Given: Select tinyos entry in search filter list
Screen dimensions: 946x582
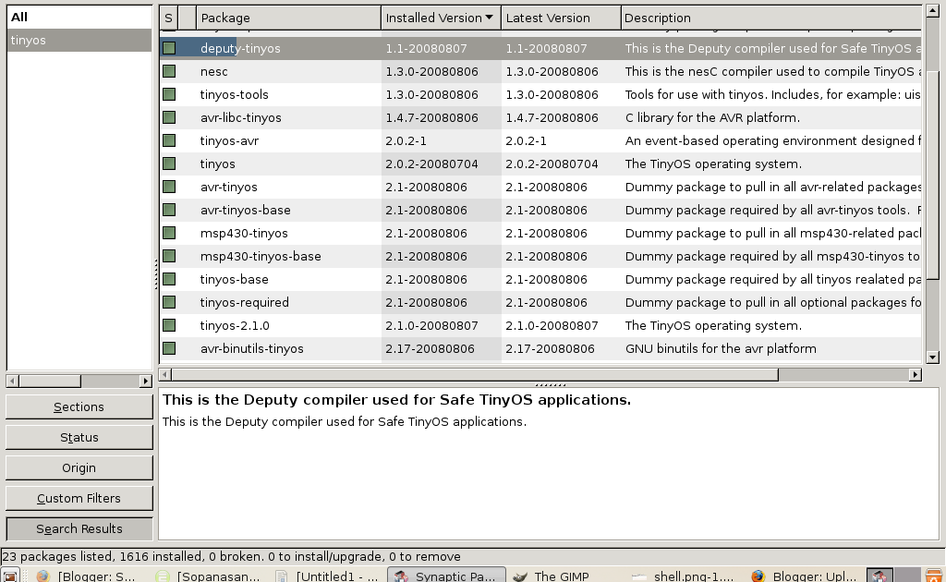Looking at the screenshot, I should tap(79, 40).
